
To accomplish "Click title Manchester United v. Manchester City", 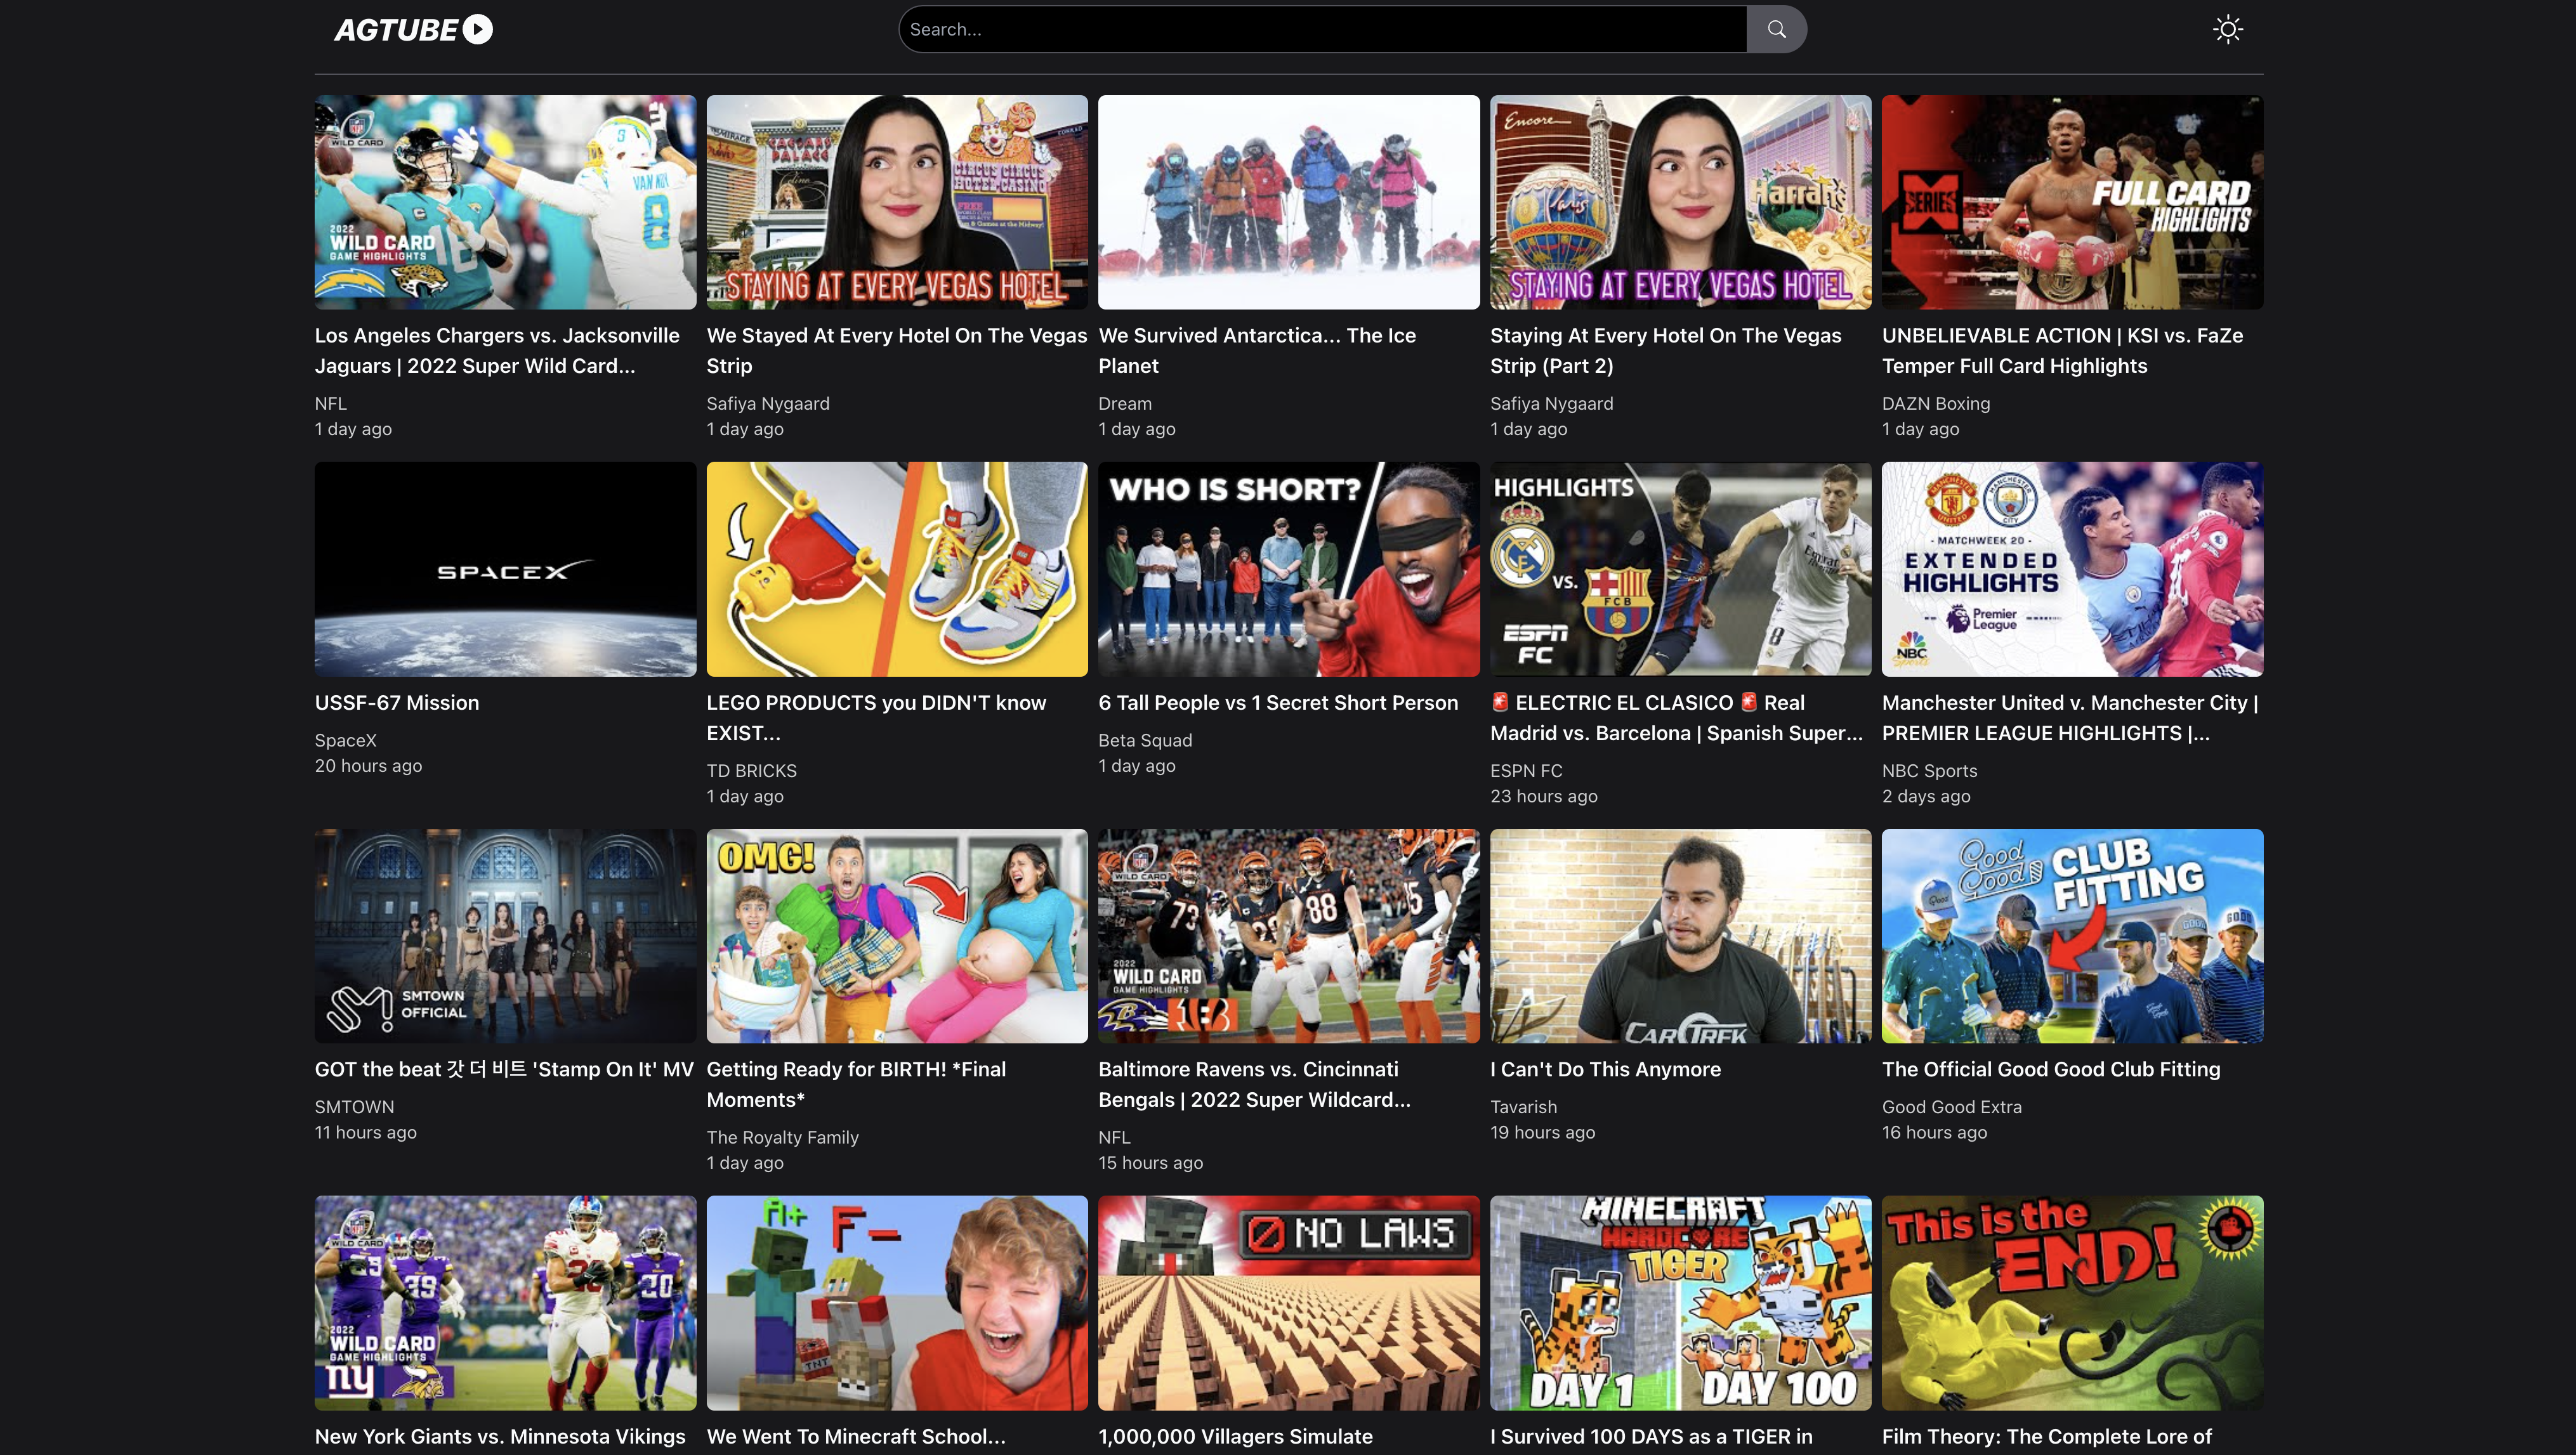I will (2070, 717).
